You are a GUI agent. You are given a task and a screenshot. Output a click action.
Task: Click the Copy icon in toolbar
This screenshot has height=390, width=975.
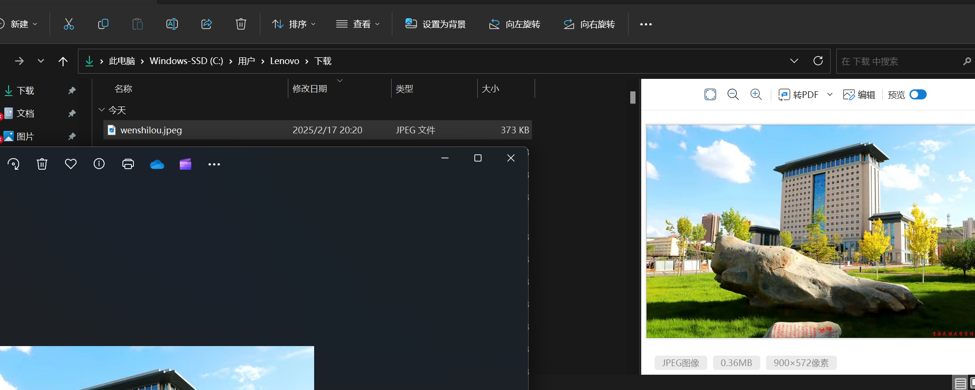103,24
